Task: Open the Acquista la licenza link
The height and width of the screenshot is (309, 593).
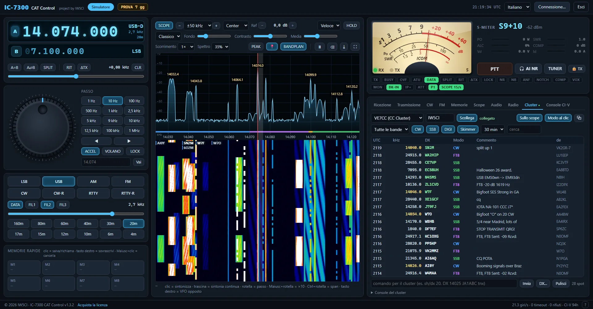Action: click(x=92, y=305)
